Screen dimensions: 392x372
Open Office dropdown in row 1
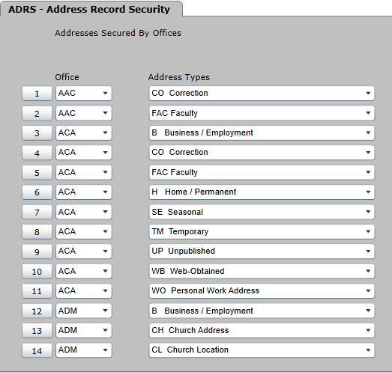coord(84,94)
